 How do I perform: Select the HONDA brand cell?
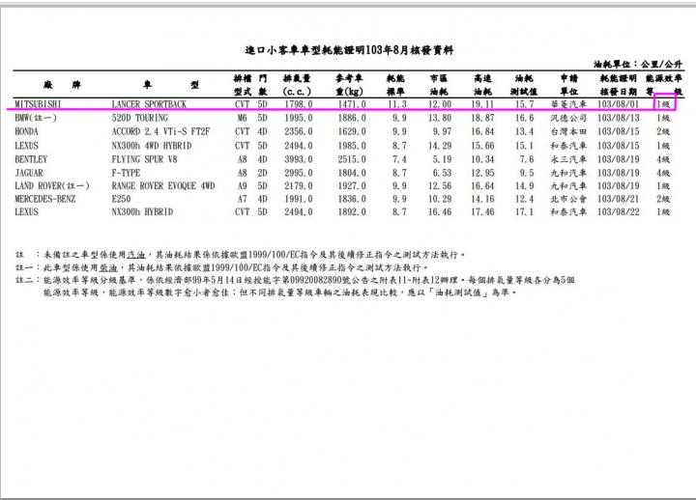click(x=27, y=131)
